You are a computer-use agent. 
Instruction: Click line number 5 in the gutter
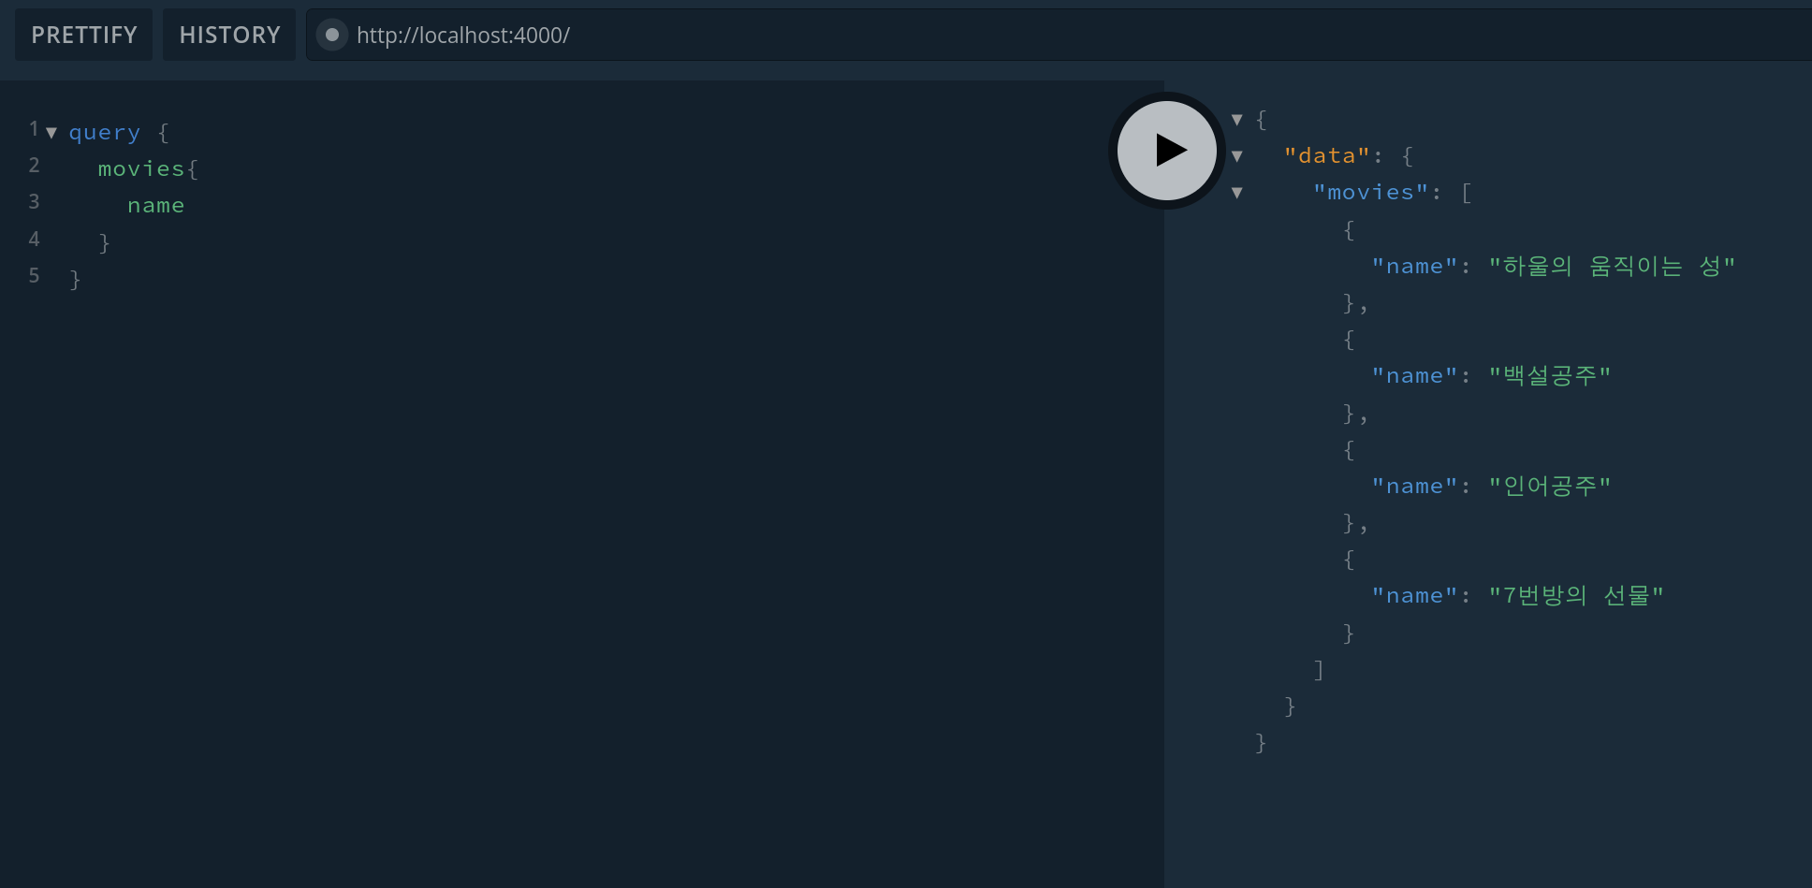tap(34, 276)
